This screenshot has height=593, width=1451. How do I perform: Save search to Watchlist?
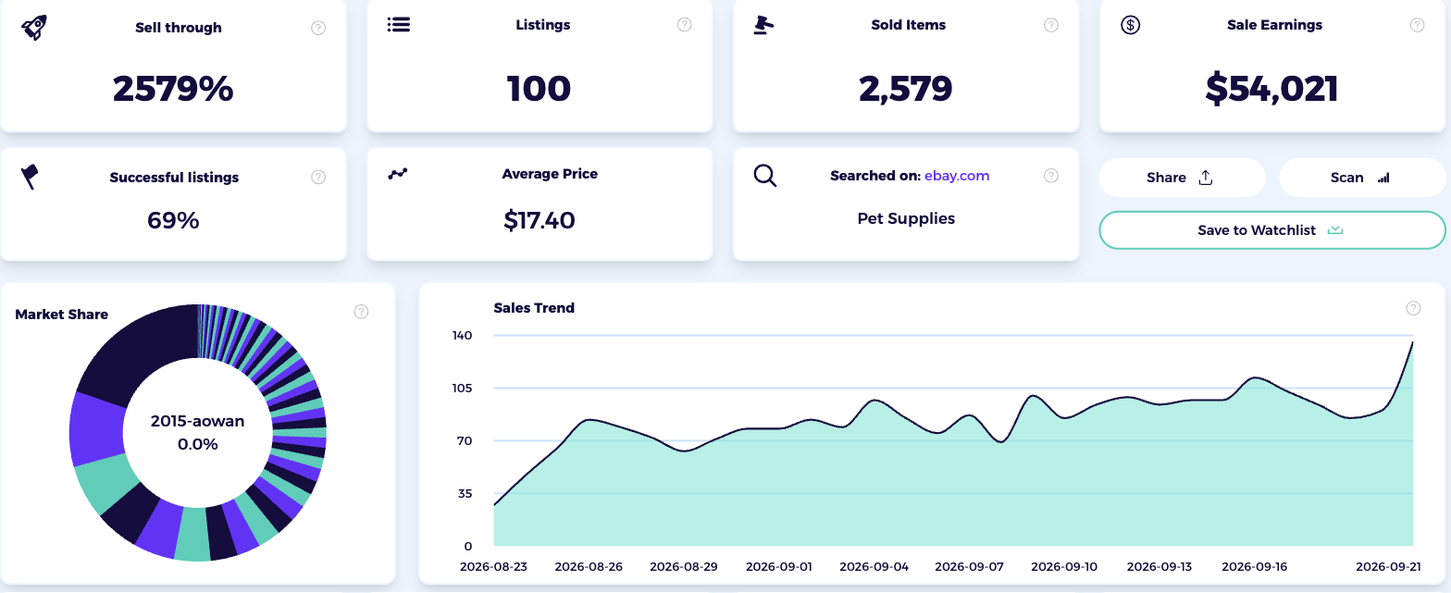pyautogui.click(x=1272, y=230)
